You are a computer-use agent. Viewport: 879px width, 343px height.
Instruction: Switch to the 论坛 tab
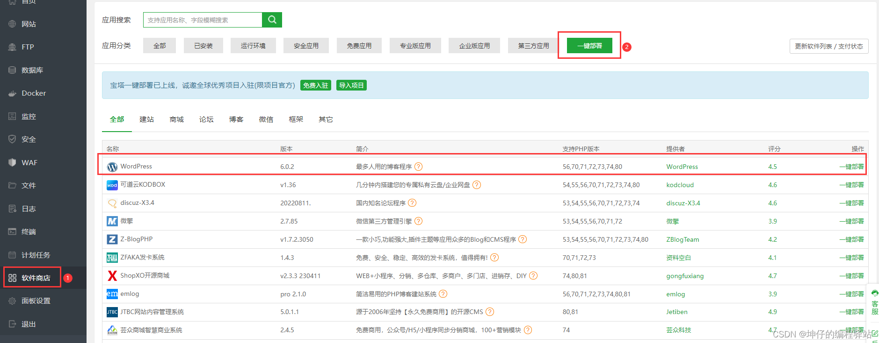(x=206, y=119)
